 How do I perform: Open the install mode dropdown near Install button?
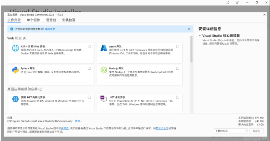[x=231, y=131]
